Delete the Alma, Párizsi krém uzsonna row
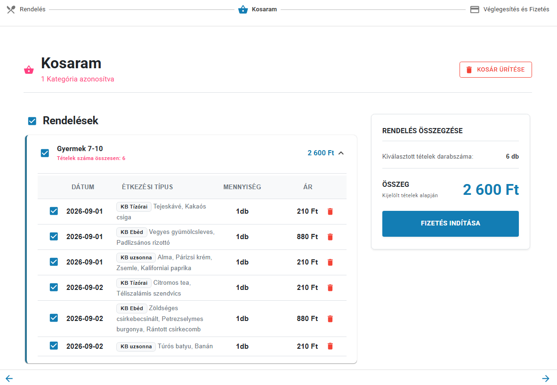Screen dimensions: 557x385 330,262
